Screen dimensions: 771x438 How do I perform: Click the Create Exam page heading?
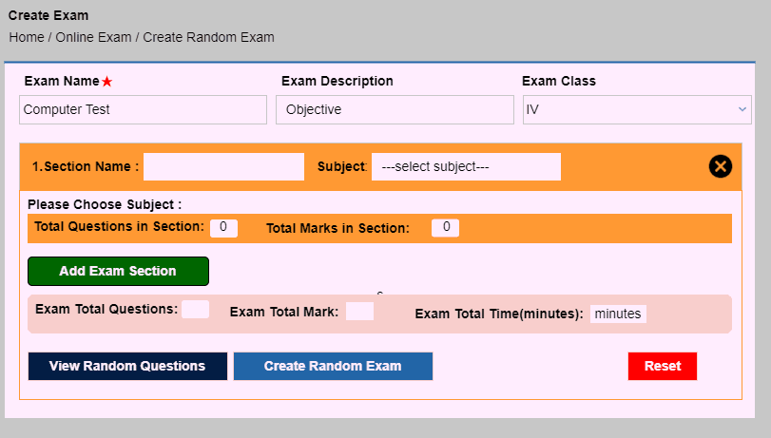[x=48, y=16]
